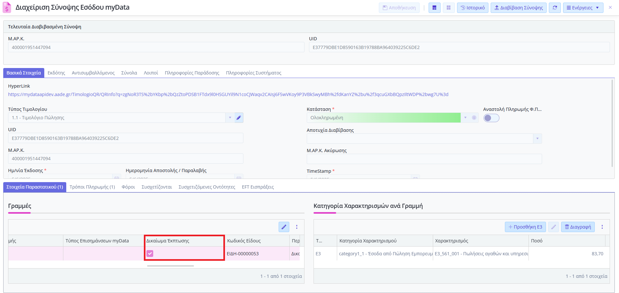The image size is (619, 293).
Task: Open Πληροφορίες Παράδοσης tab
Action: point(192,73)
